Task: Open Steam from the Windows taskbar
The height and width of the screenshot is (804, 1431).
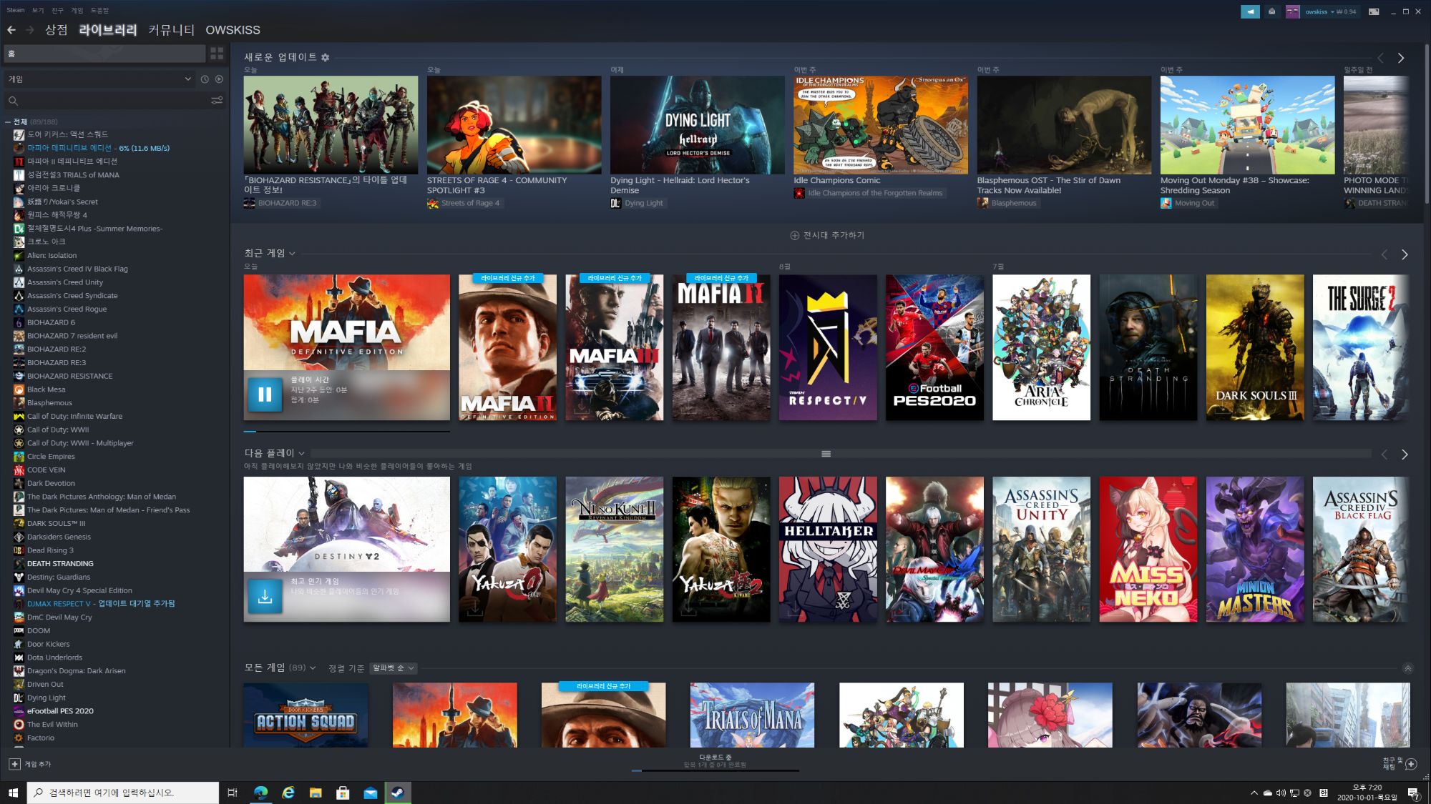Action: pos(398,793)
